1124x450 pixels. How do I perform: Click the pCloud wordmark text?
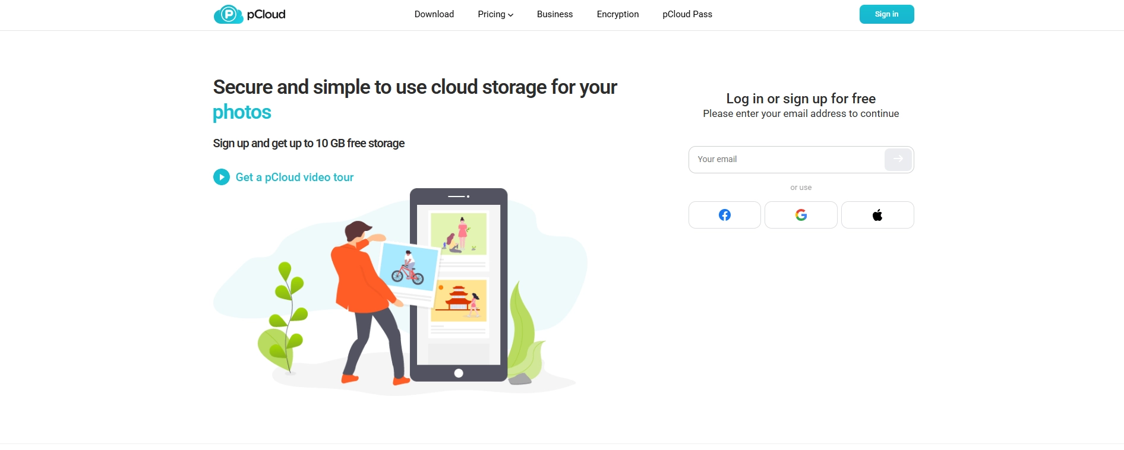(x=266, y=14)
